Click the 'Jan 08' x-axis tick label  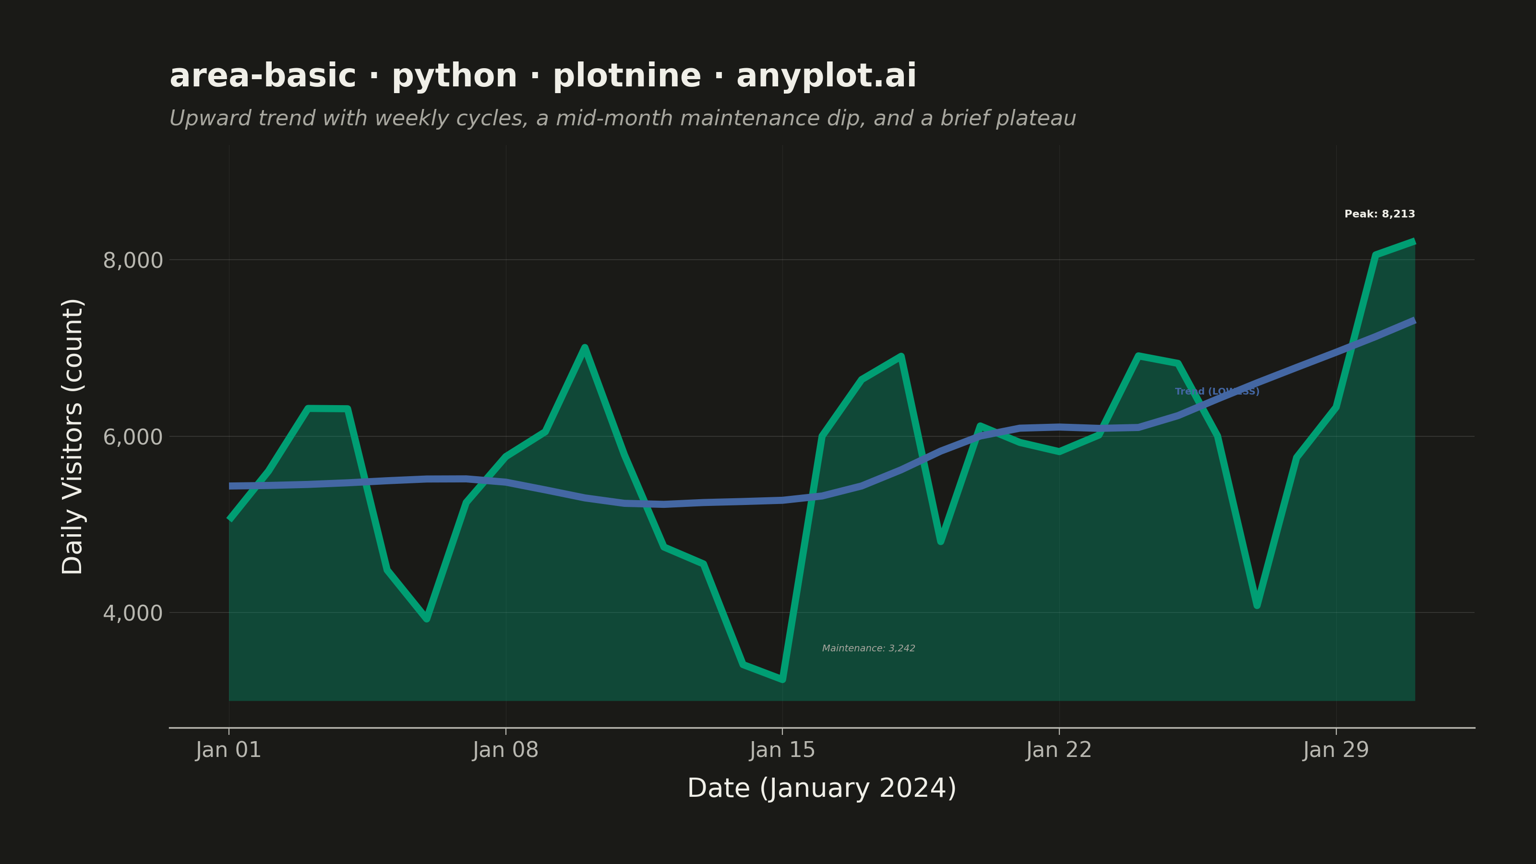505,749
